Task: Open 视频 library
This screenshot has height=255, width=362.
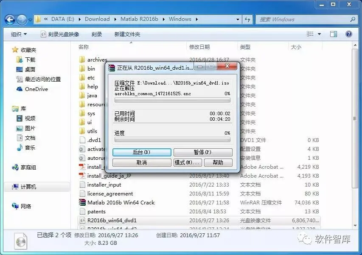Action: point(26,119)
